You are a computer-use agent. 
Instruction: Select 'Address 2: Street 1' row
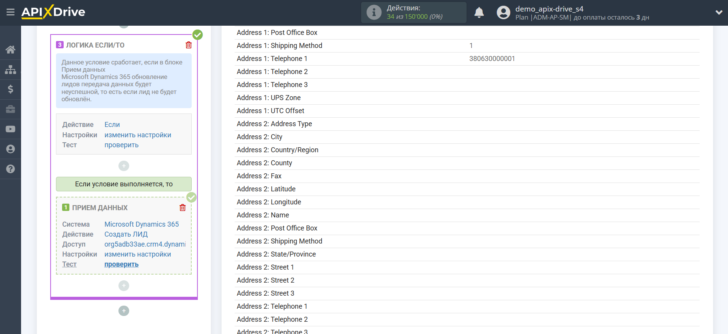pos(467,267)
